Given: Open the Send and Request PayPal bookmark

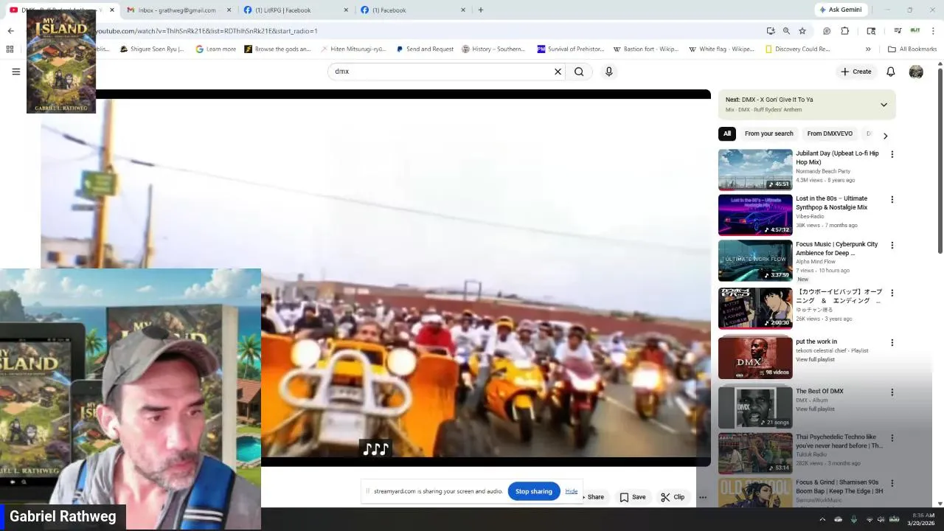Looking at the screenshot, I should [x=425, y=49].
